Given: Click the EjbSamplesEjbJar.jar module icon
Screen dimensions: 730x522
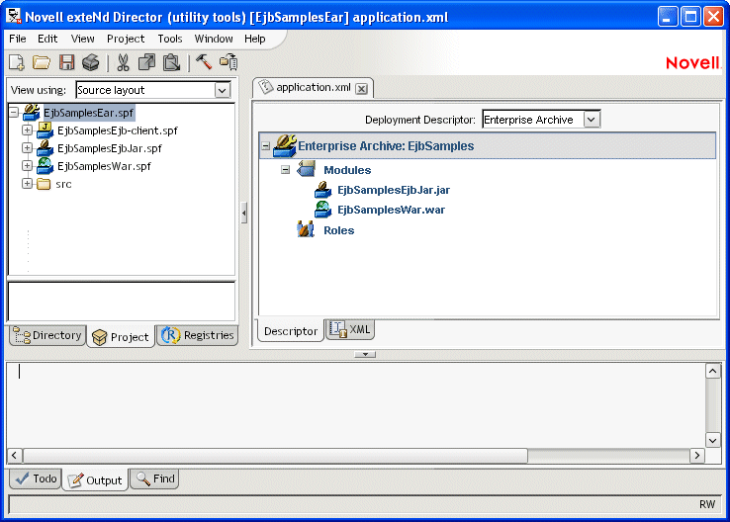Looking at the screenshot, I should click(322, 190).
